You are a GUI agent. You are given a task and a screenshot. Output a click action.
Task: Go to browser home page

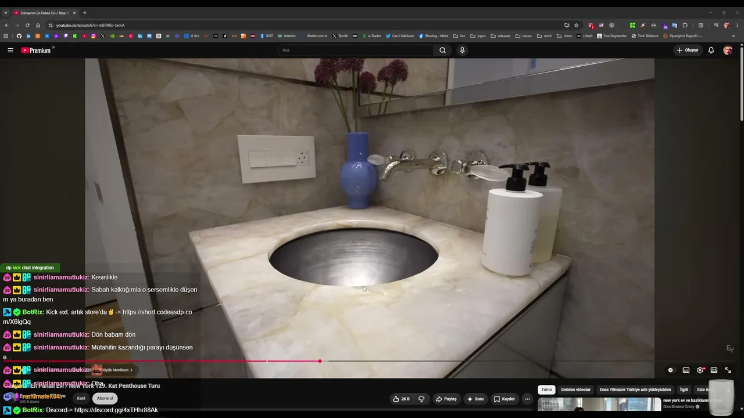[x=38, y=25]
